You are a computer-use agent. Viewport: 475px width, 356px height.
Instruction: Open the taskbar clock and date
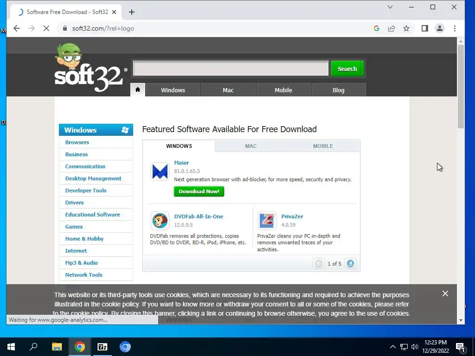[x=435, y=347]
